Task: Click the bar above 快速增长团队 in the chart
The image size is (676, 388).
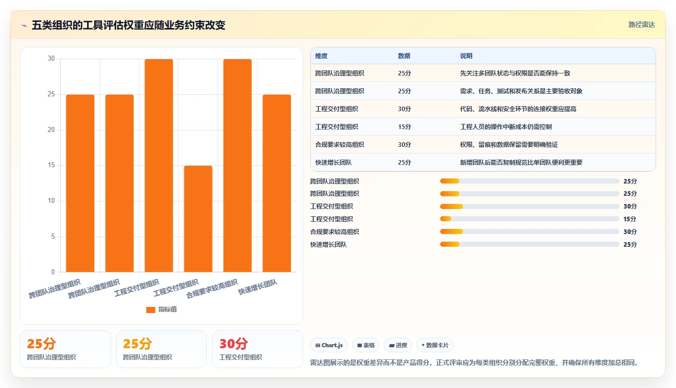Action: pos(277,183)
